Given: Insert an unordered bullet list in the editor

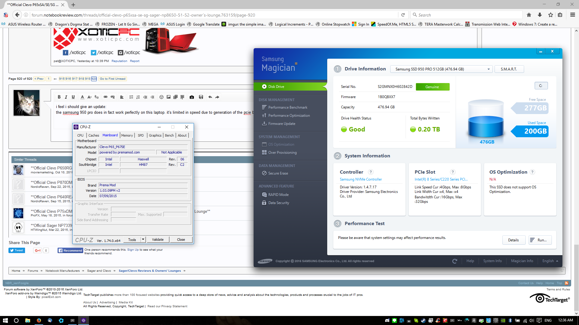Looking at the screenshot, I should pyautogui.click(x=131, y=97).
